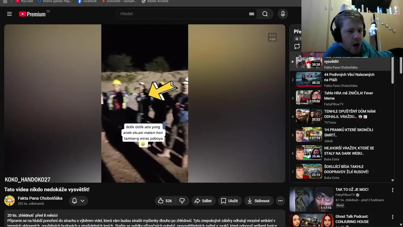Open Ghost Talk Podcast thumbnail
403x227 pixels.
tap(311, 220)
